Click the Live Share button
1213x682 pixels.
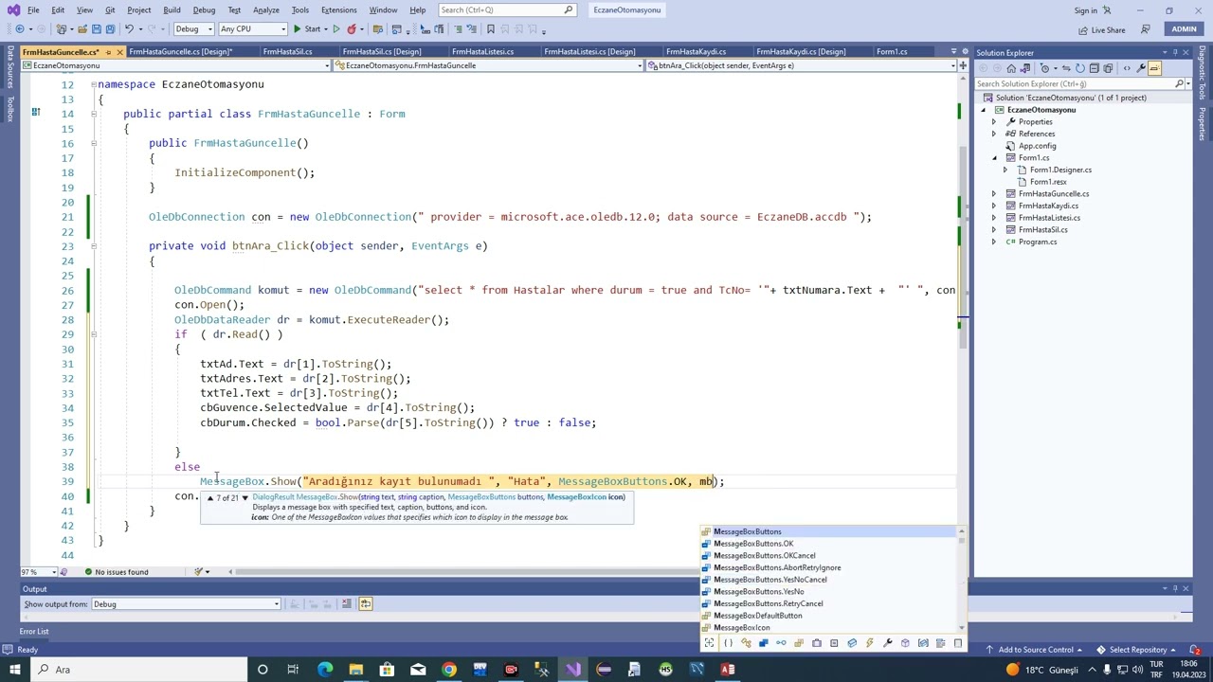[1101, 30]
